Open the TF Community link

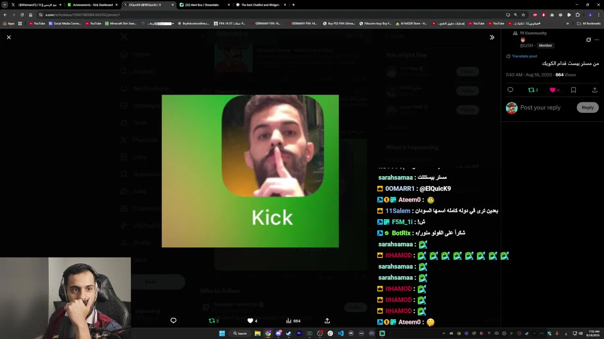point(533,33)
